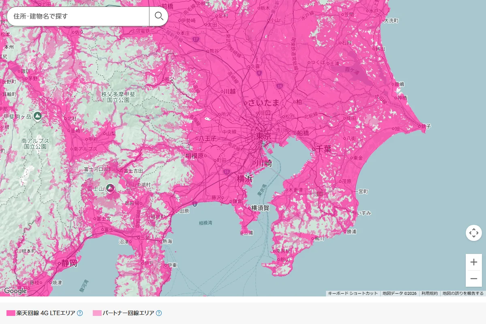The height and width of the screenshot is (324, 486).
Task: Click the 銚子 city label
Action: (426, 126)
